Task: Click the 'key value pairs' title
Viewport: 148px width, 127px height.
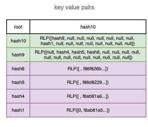Action: tap(74, 8)
